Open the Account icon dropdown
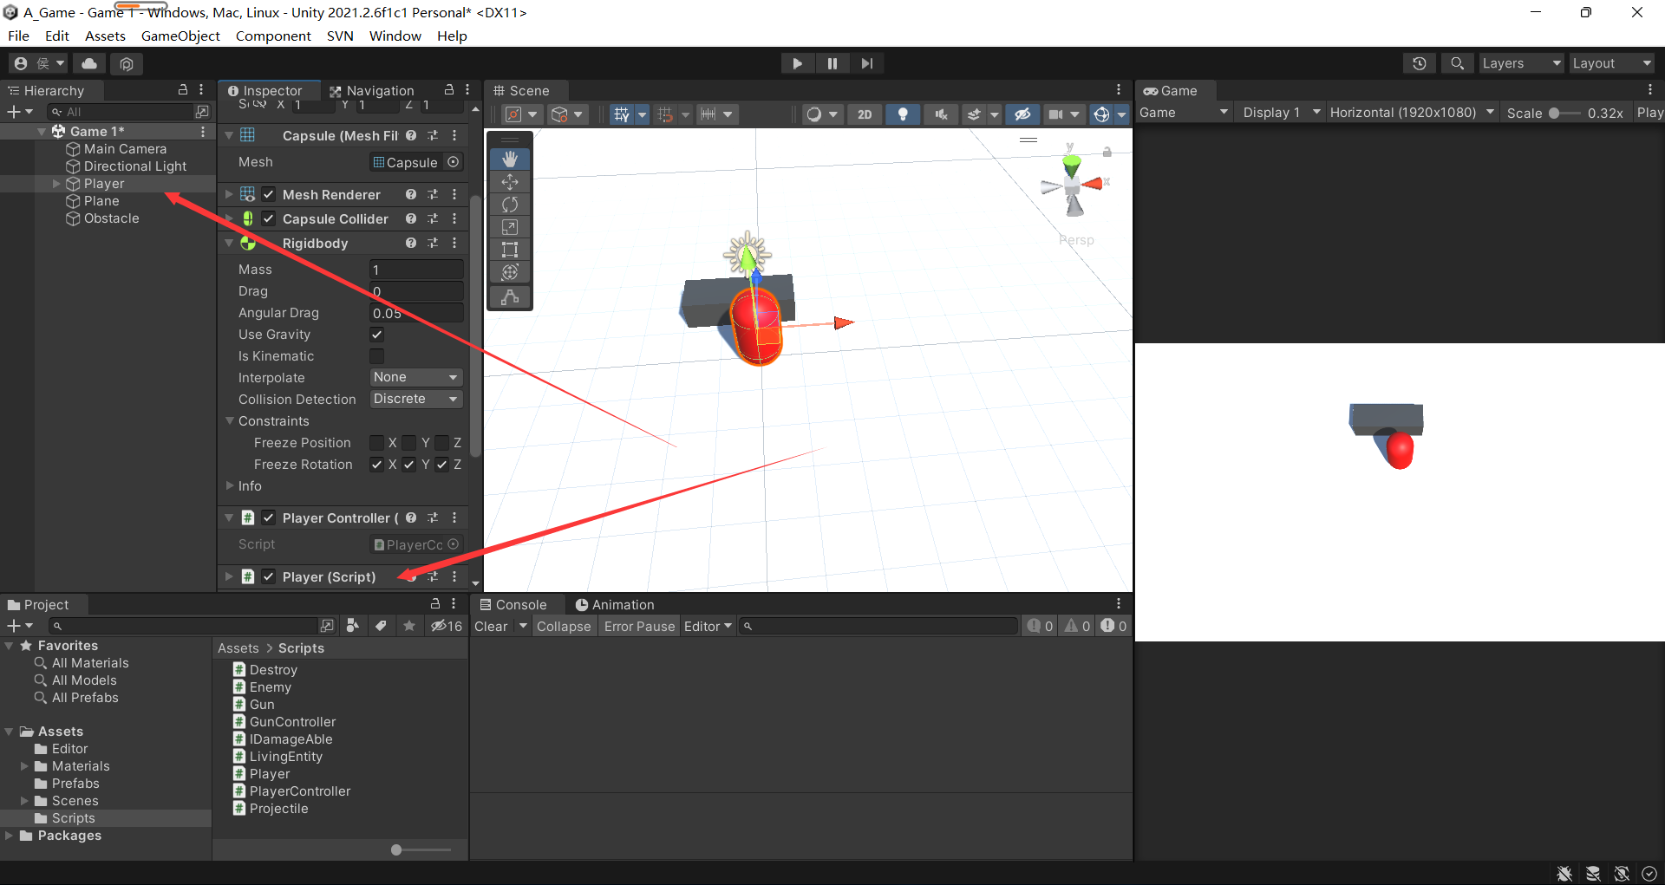The height and width of the screenshot is (885, 1665). coord(39,63)
